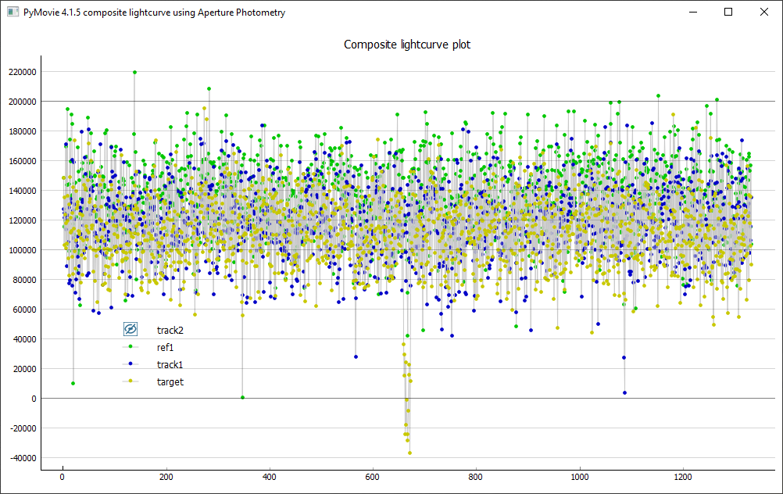783x494 pixels.
Task: Click the PyMovie window icon in title bar
Action: pos(13,13)
